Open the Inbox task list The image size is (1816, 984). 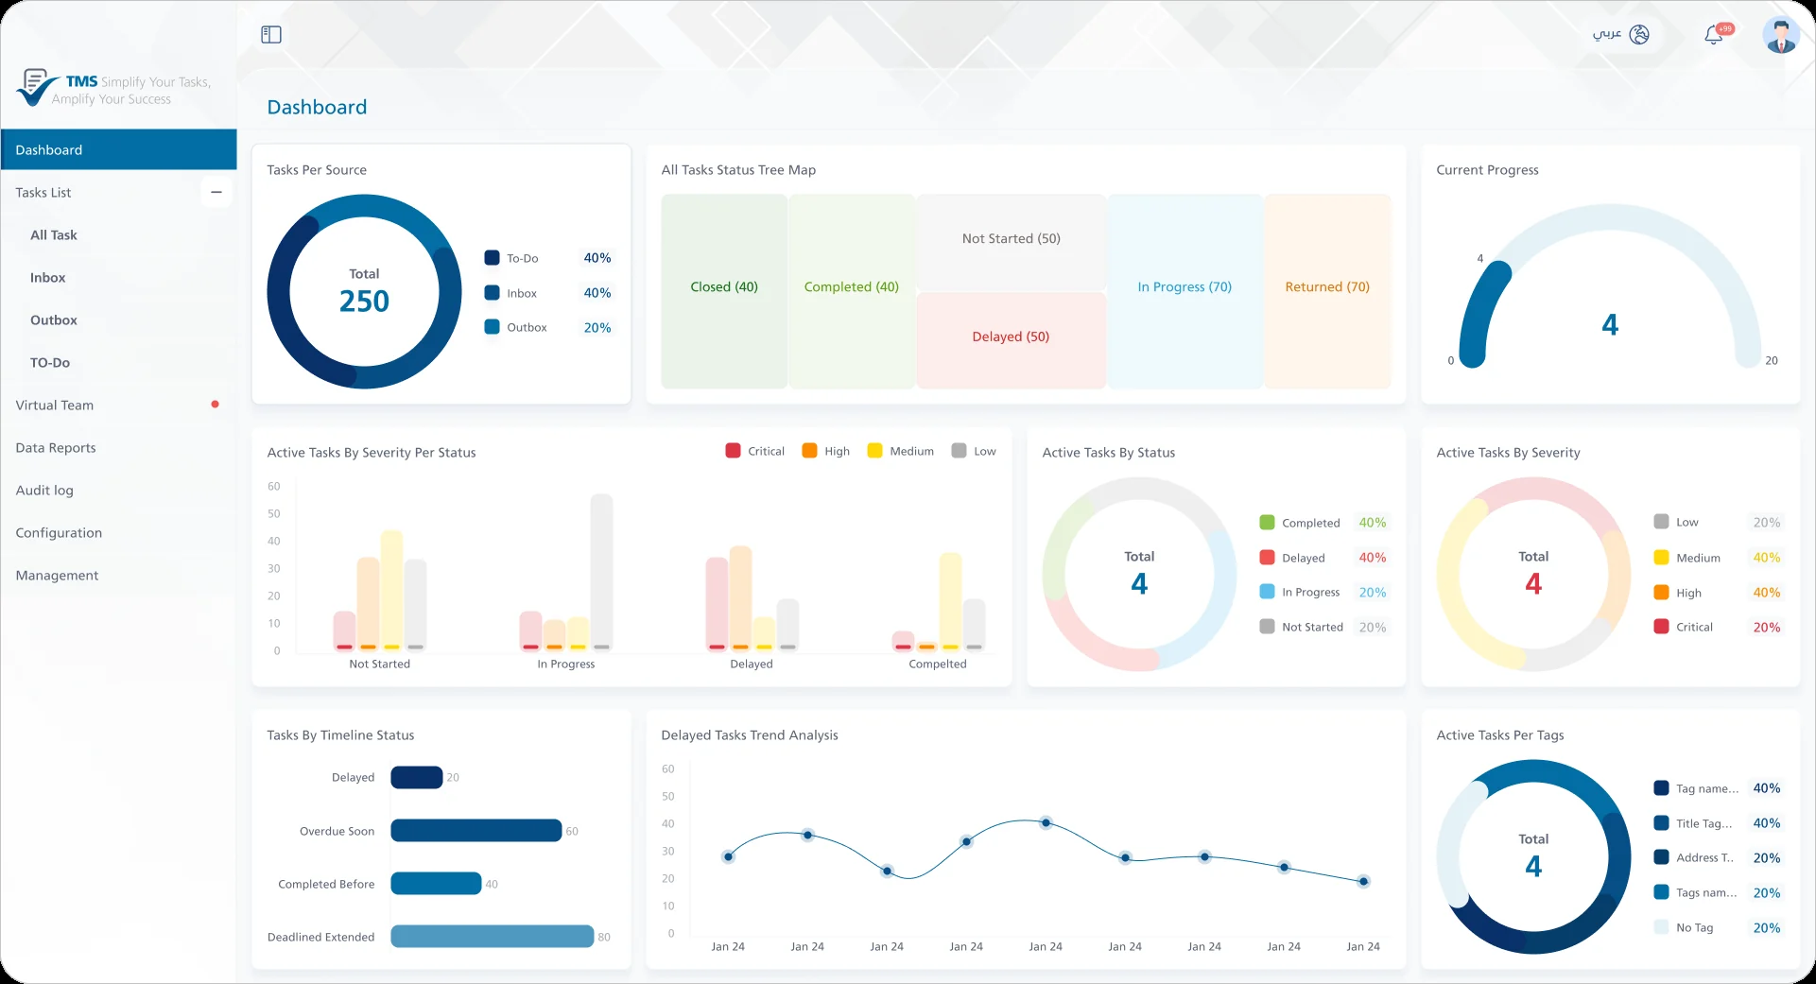[48, 278]
